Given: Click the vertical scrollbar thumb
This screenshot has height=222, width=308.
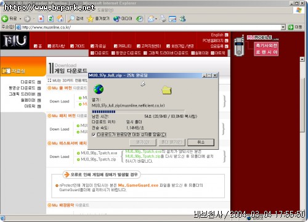Looking at the screenshot, I should click(302, 105).
